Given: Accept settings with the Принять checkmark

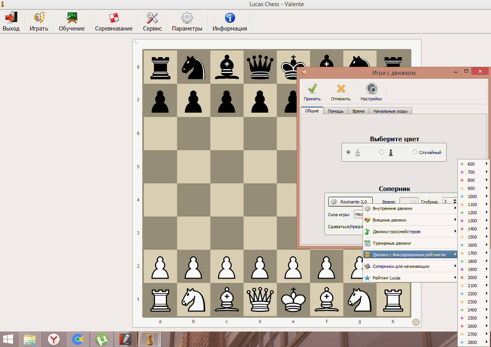Looking at the screenshot, I should pos(312,89).
